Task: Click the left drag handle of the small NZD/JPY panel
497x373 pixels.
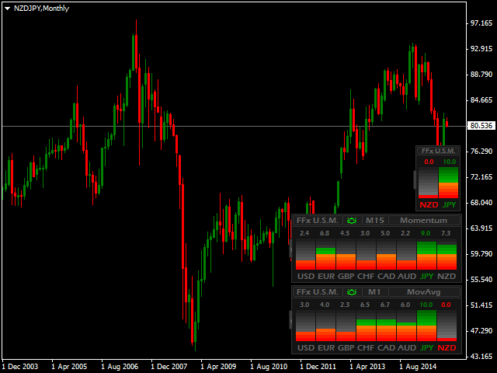Action: (415, 179)
